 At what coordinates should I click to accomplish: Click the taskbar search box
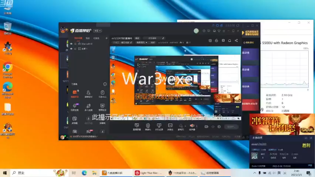(39, 173)
